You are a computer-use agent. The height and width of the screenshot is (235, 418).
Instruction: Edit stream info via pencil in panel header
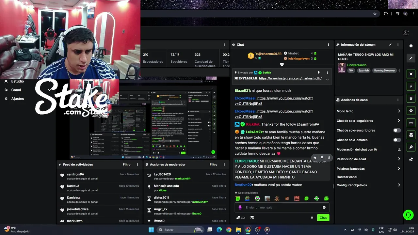[390, 45]
